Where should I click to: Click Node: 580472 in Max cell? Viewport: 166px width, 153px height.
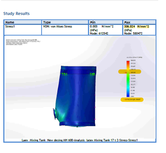tap(133, 33)
